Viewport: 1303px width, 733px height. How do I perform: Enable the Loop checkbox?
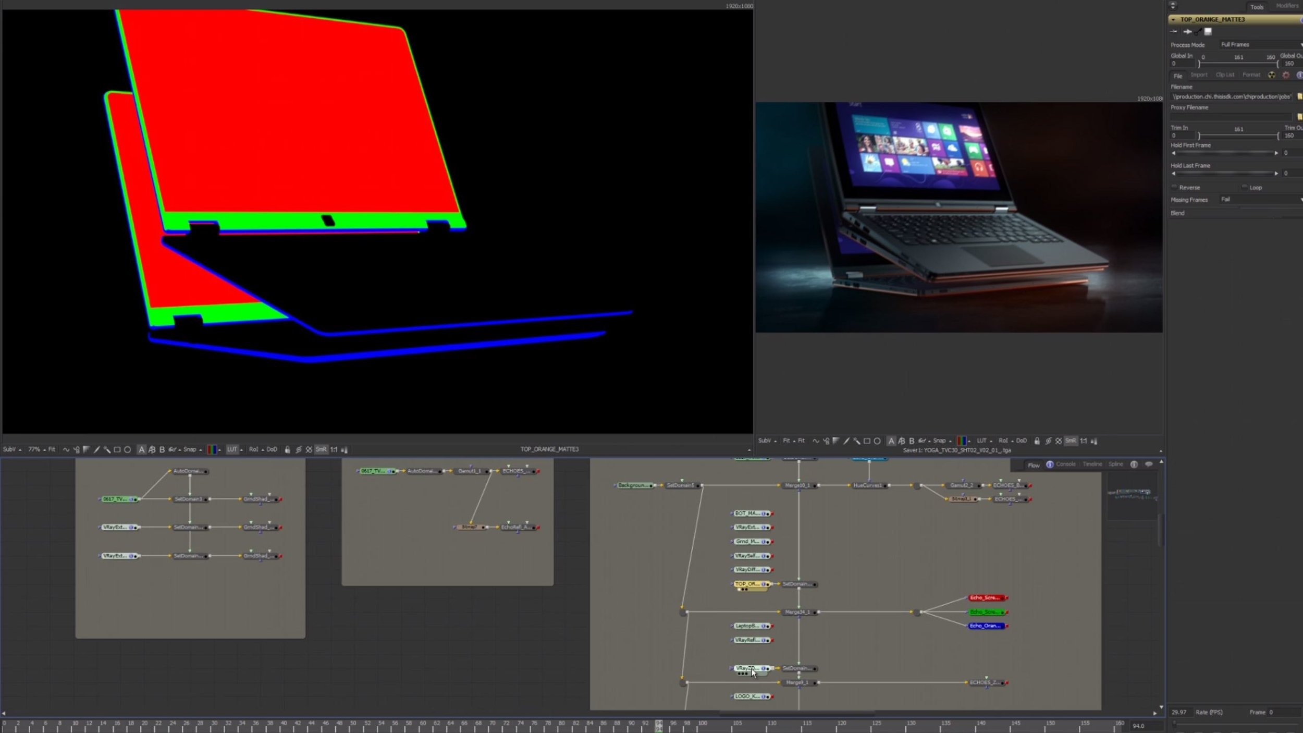(x=1244, y=187)
